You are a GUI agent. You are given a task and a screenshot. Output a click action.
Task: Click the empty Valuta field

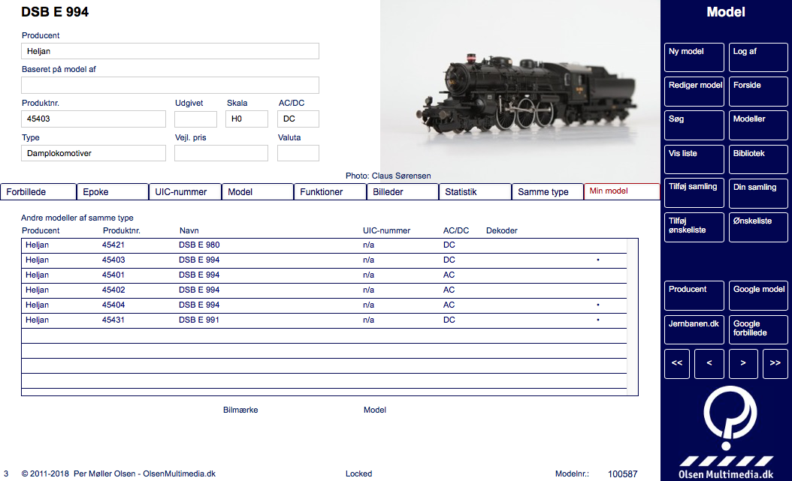(x=298, y=153)
